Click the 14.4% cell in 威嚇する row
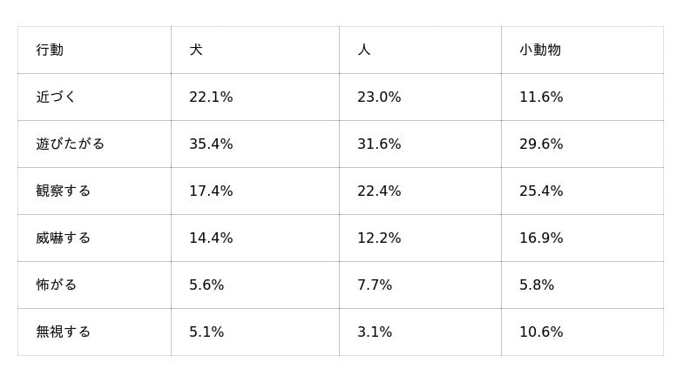Viewport: 697px width, 382px height. (x=211, y=238)
